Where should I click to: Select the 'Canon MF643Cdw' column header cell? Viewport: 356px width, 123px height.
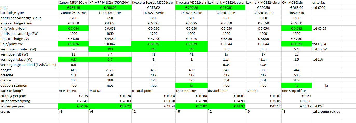pos(73,3)
